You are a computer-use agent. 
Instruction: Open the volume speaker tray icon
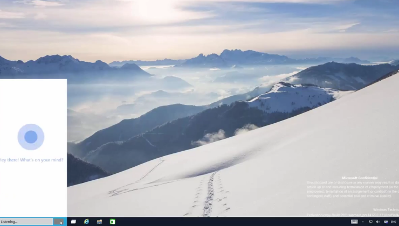pyautogui.click(x=378, y=222)
